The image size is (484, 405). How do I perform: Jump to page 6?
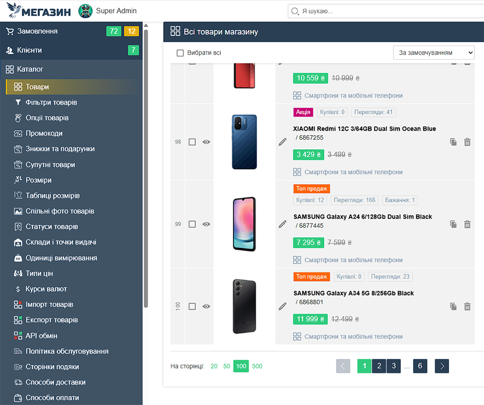(420, 366)
